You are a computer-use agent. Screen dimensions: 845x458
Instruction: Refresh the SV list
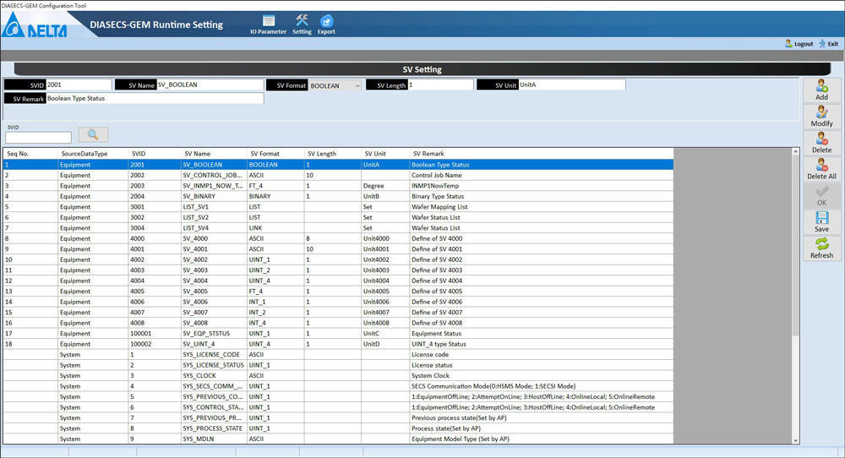click(x=821, y=248)
